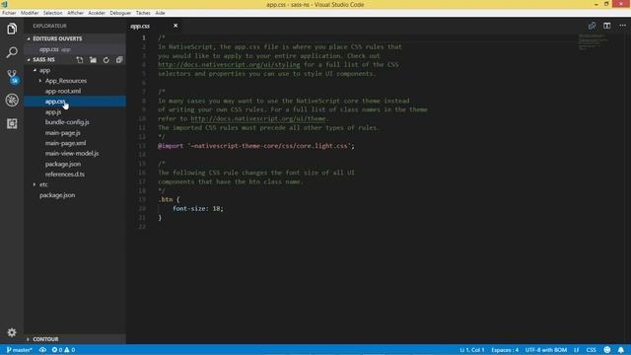Viewport: 631px width, 355px height.
Task: Click the New File icon in SASS-NS header
Action: coord(80,60)
